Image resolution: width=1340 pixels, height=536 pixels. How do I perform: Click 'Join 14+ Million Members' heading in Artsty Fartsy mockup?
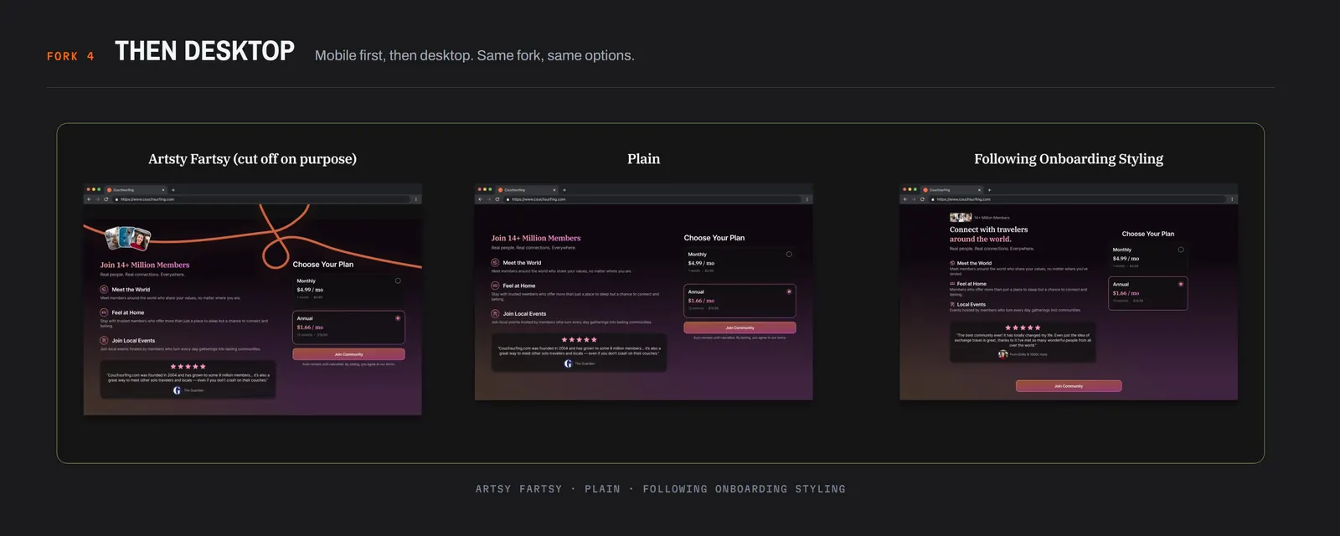click(x=145, y=265)
